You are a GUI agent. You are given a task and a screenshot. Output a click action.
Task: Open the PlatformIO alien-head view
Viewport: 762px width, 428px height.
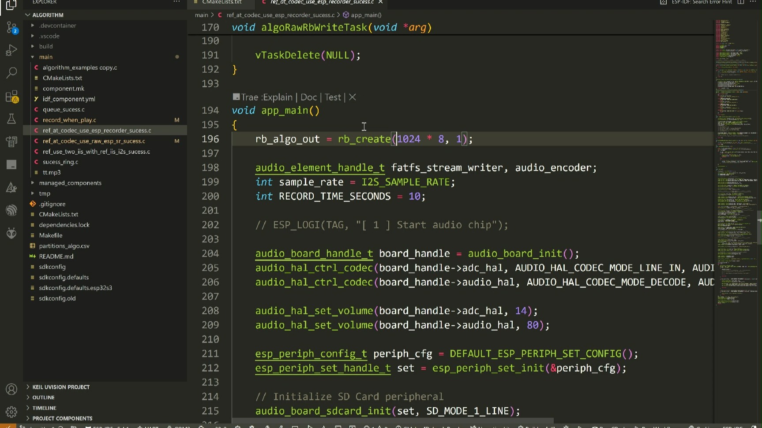click(11, 233)
